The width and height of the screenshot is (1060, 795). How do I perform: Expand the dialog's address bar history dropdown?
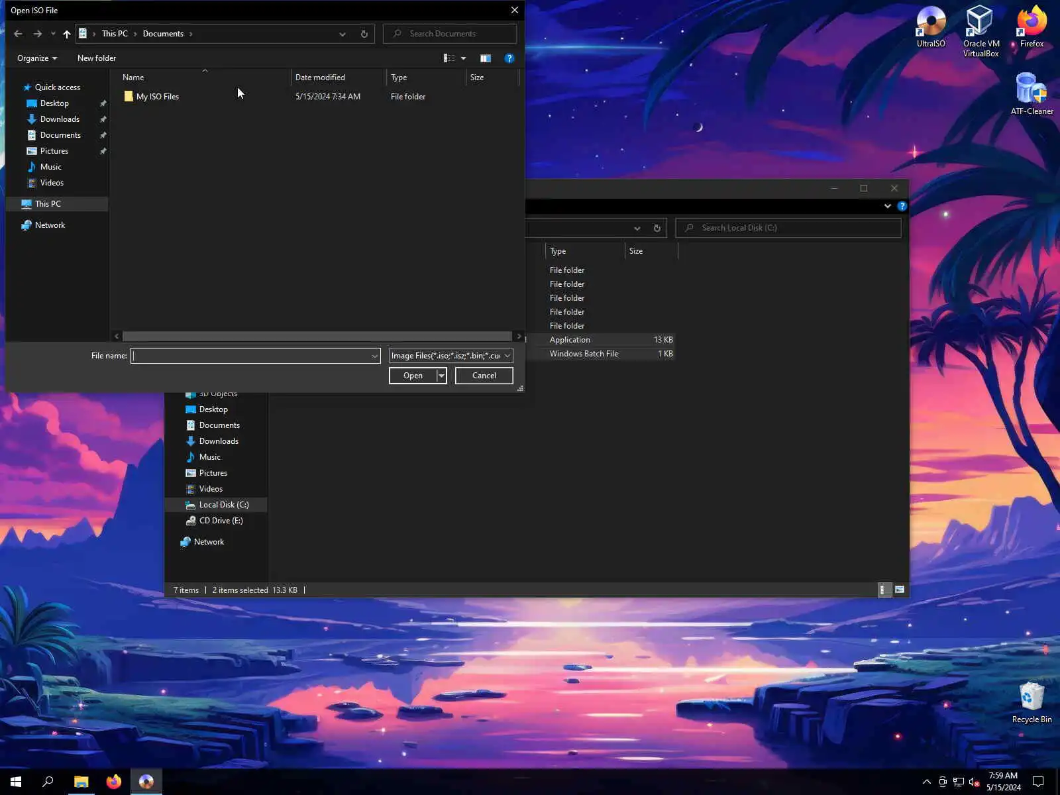pos(343,34)
